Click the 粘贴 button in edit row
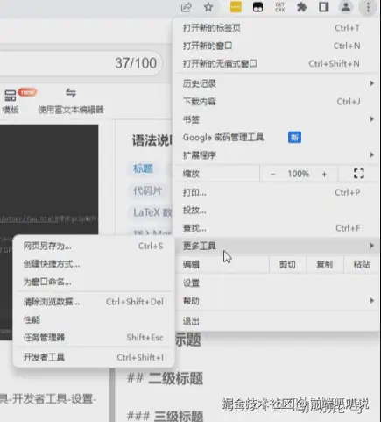 (x=362, y=265)
